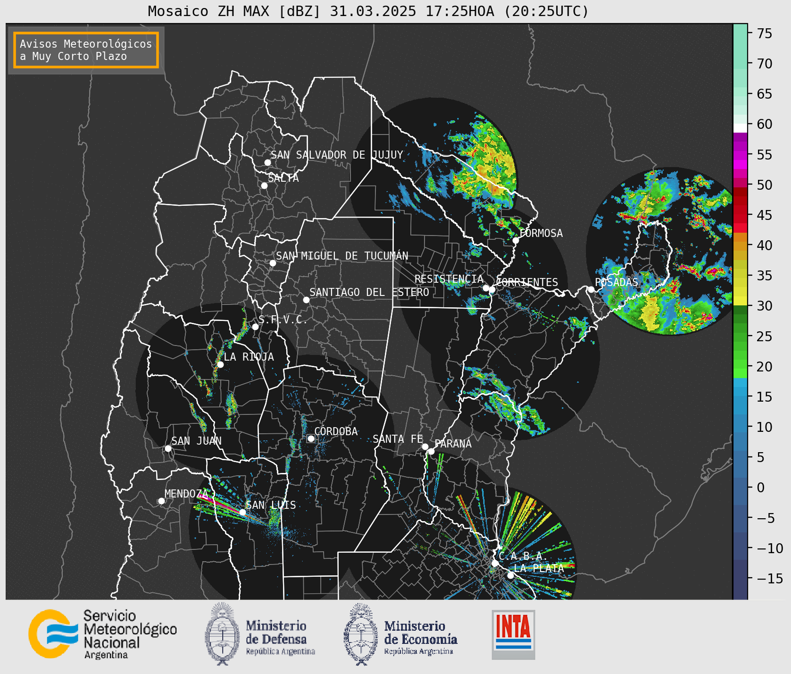Select the Posadas city marker
This screenshot has width=791, height=674.
click(591, 289)
